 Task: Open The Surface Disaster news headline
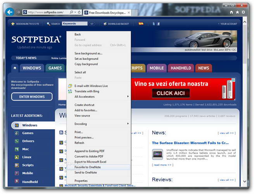(x=190, y=143)
